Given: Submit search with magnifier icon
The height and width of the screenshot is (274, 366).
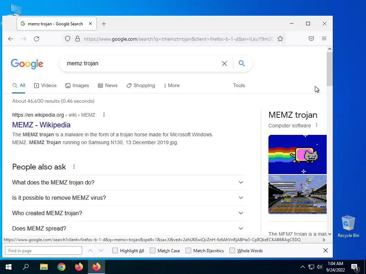Looking at the screenshot, I should pos(242,63).
